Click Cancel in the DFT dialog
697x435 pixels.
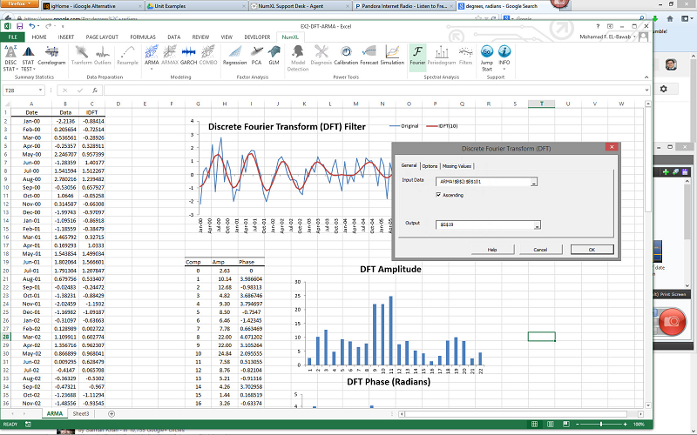coord(540,249)
